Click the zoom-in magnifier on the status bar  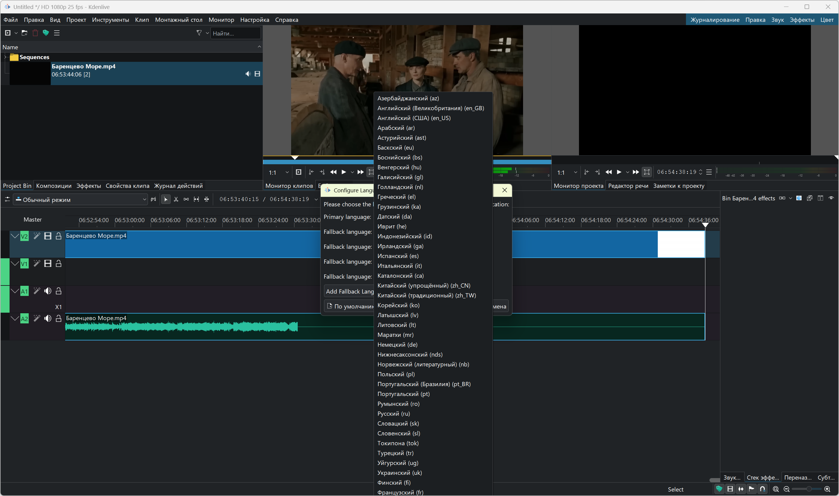coord(827,489)
